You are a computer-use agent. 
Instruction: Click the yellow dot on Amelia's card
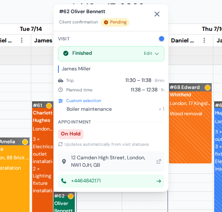pyautogui.click(x=25, y=142)
